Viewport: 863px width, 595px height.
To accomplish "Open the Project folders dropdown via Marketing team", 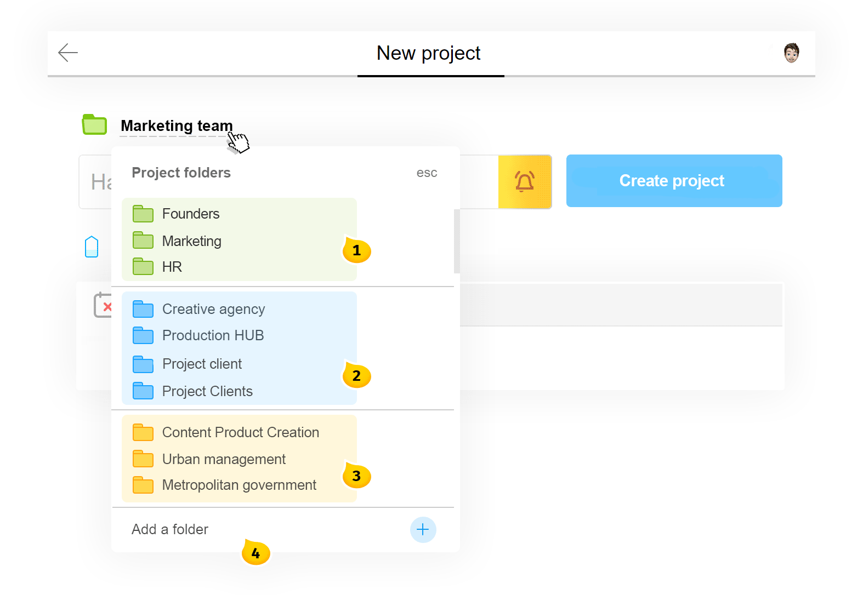I will coord(176,125).
